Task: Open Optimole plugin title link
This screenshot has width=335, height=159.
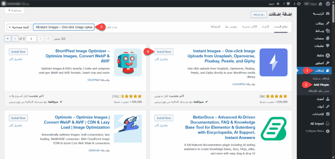Action: click(77, 122)
